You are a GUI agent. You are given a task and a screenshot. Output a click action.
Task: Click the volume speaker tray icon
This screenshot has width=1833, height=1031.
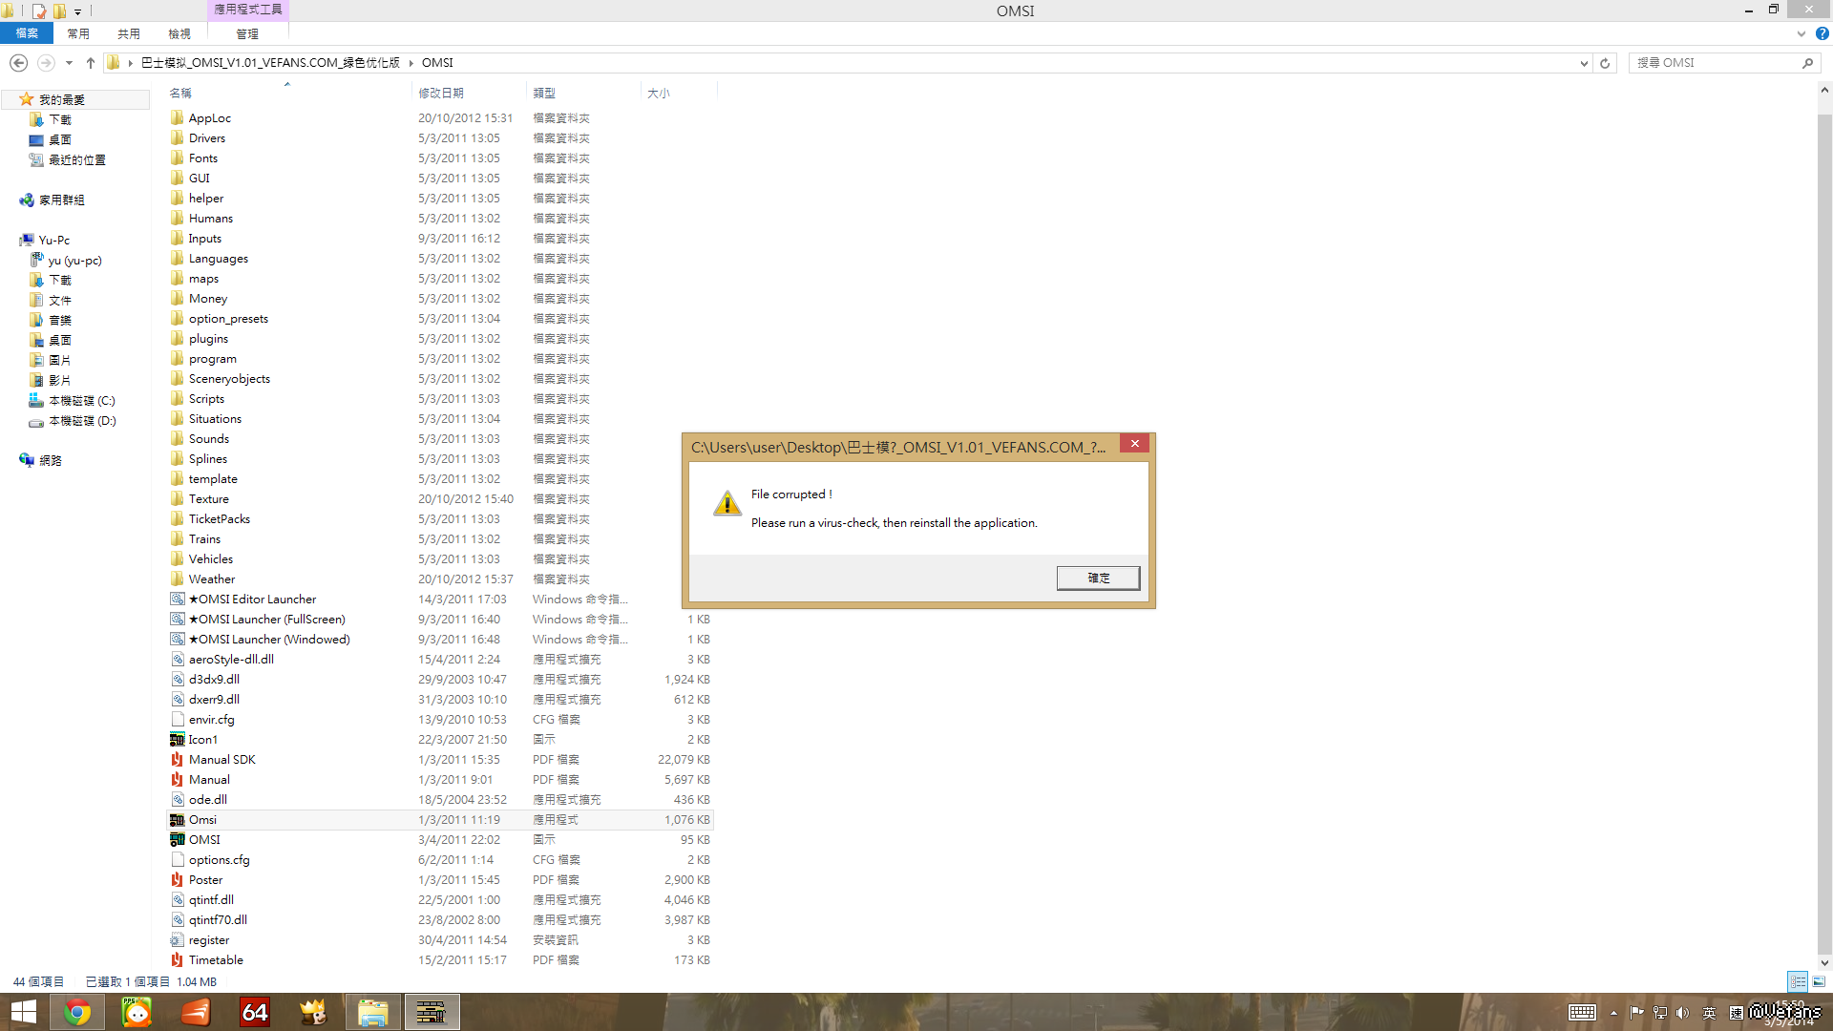(x=1682, y=1013)
